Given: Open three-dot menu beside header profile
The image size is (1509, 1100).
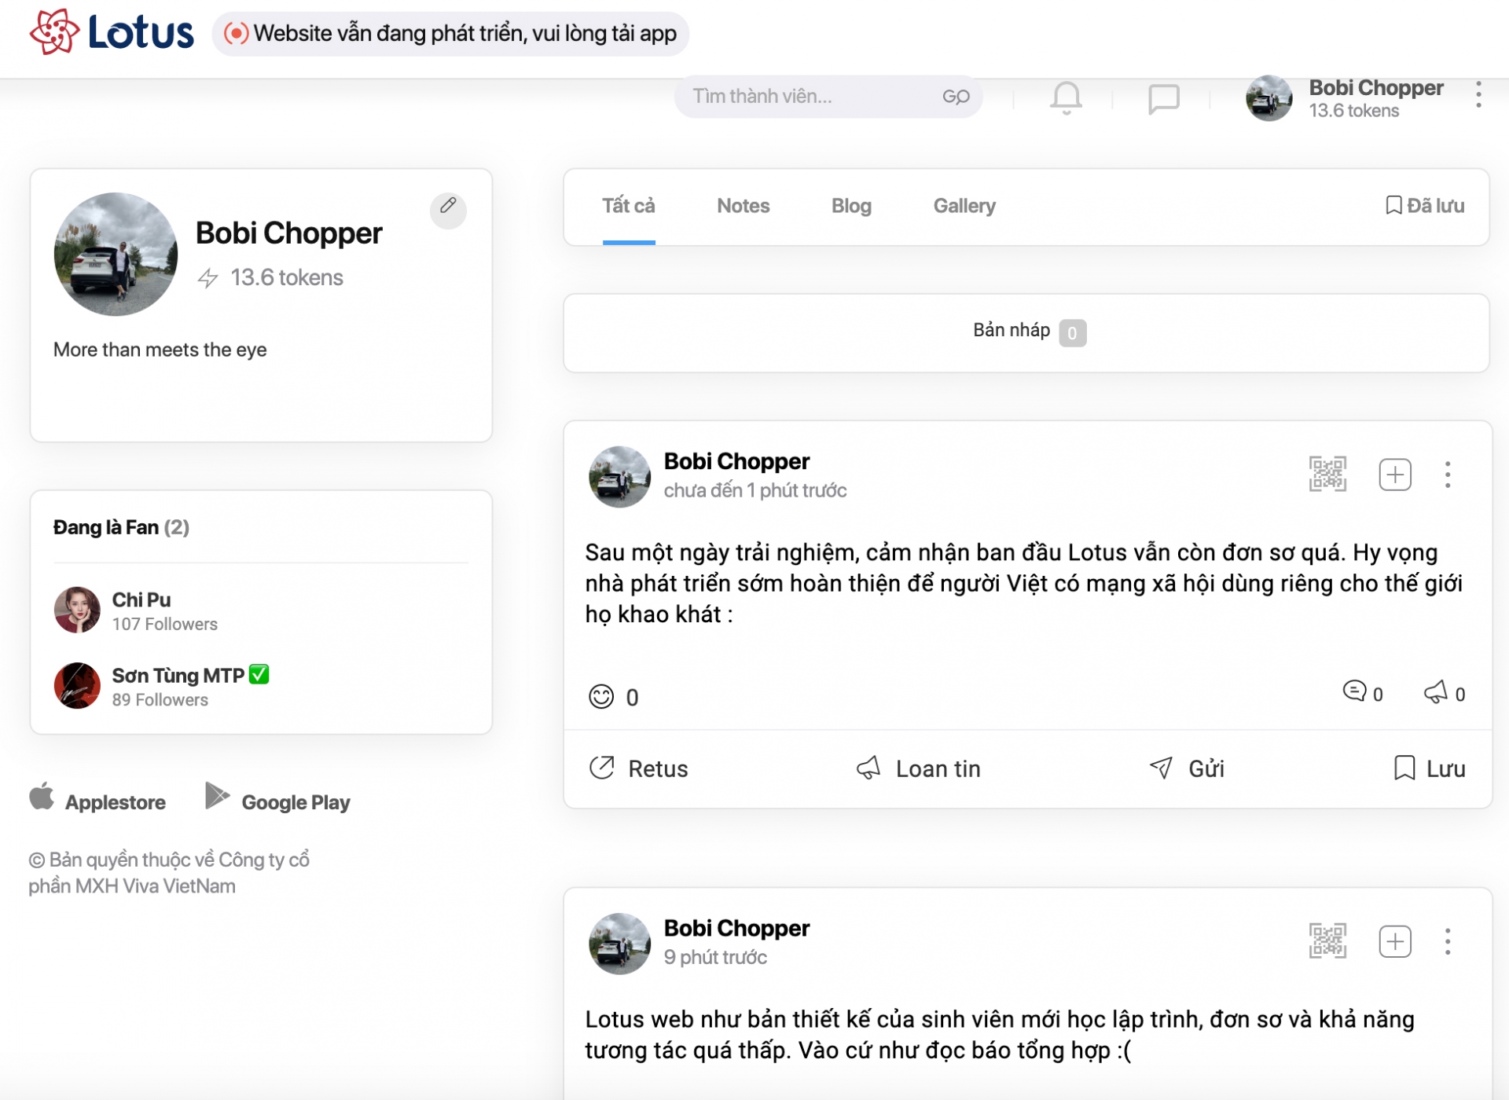Looking at the screenshot, I should point(1478,95).
